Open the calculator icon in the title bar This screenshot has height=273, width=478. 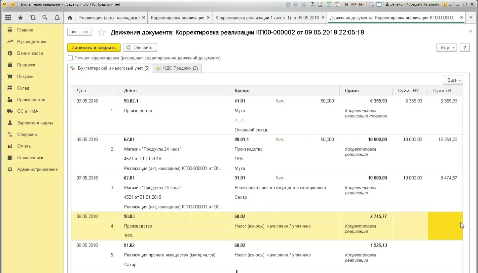pos(329,4)
